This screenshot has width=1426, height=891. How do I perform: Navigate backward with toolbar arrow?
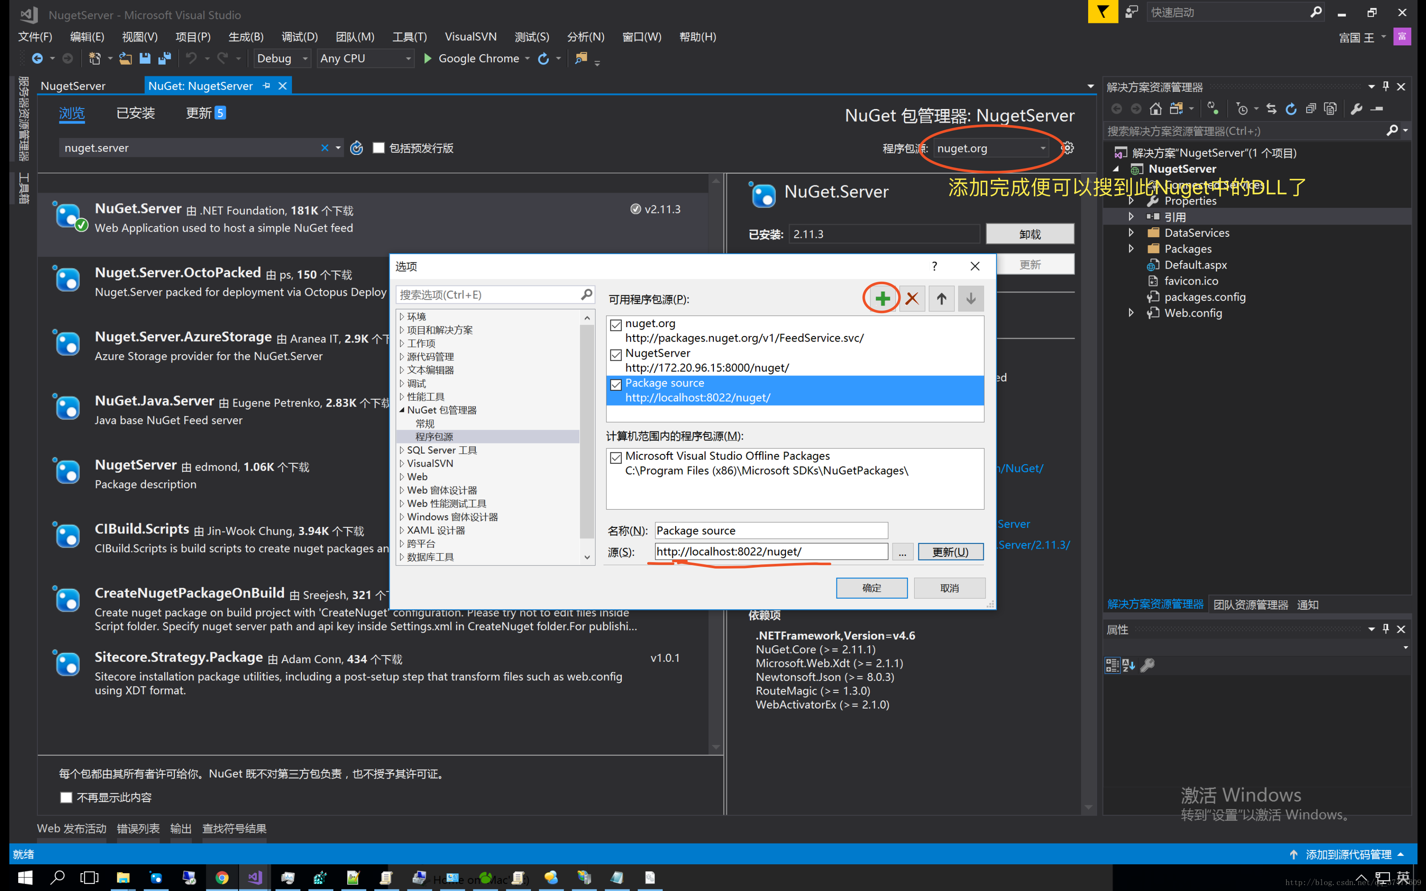tap(37, 59)
